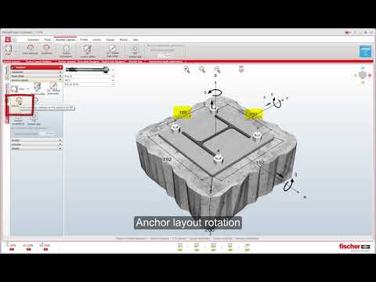The width and height of the screenshot is (376, 282).
Task: Open the Plate ribbon tab
Action: point(47,40)
